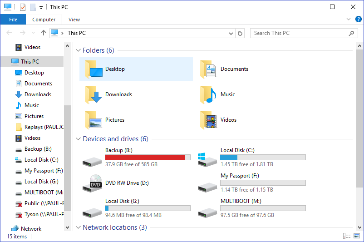Image resolution: width=364 pixels, height=242 pixels.
Task: Open the Customize Quick Access Toolbar dropdown
Action: (x=41, y=8)
